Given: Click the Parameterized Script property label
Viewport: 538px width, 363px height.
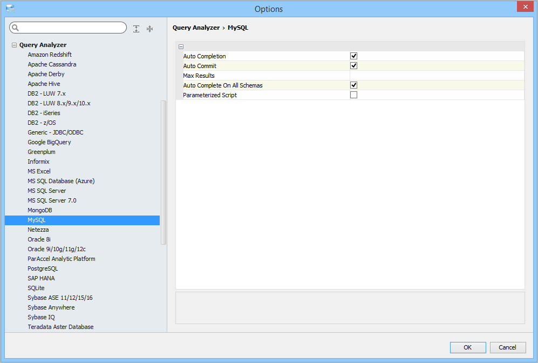Looking at the screenshot, I should (210, 95).
